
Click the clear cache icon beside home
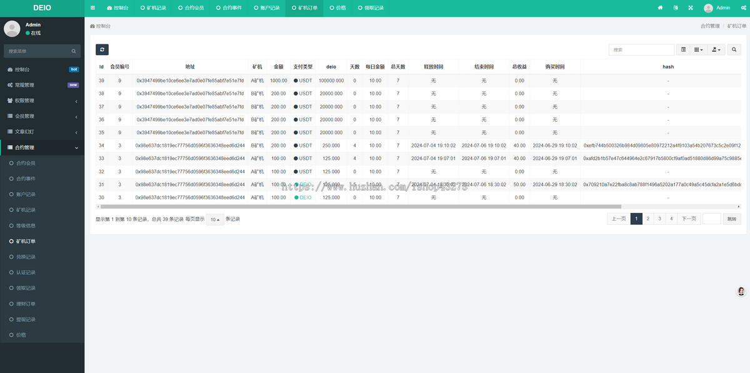[x=676, y=8]
